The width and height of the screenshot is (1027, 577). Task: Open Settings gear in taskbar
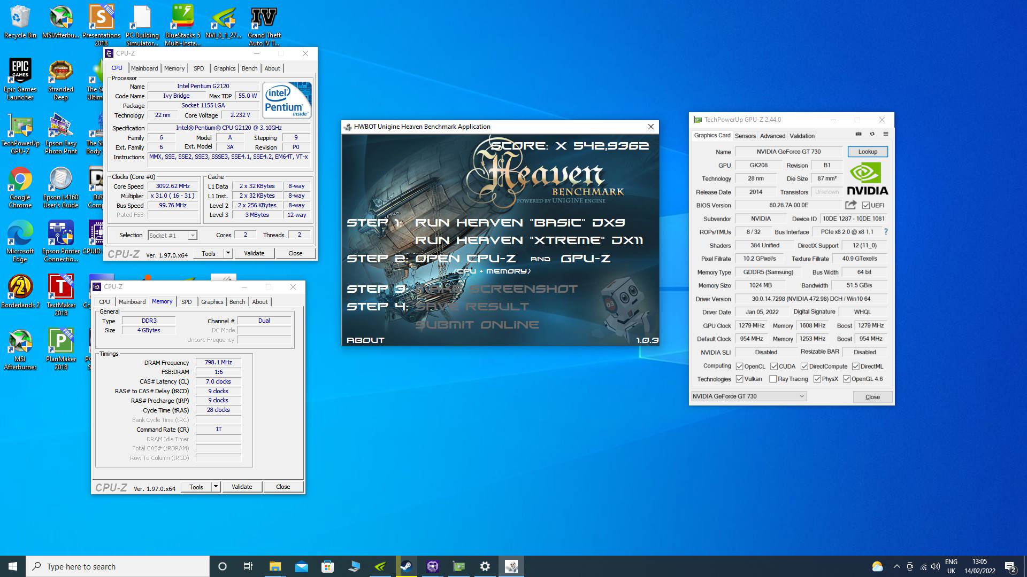pyautogui.click(x=485, y=566)
